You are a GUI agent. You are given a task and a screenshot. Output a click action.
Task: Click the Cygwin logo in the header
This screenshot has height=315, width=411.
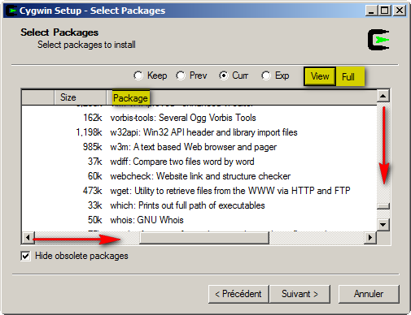pos(378,40)
